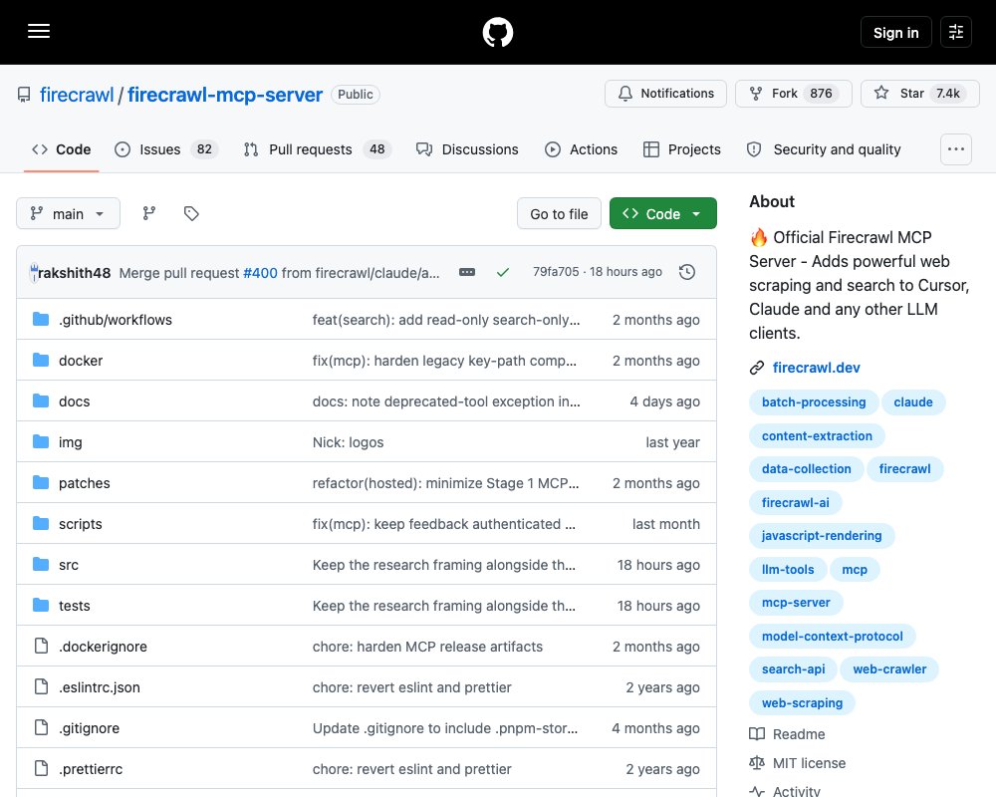This screenshot has width=996, height=797.
Task: Select the web-crawler topic tag
Action: pos(889,669)
